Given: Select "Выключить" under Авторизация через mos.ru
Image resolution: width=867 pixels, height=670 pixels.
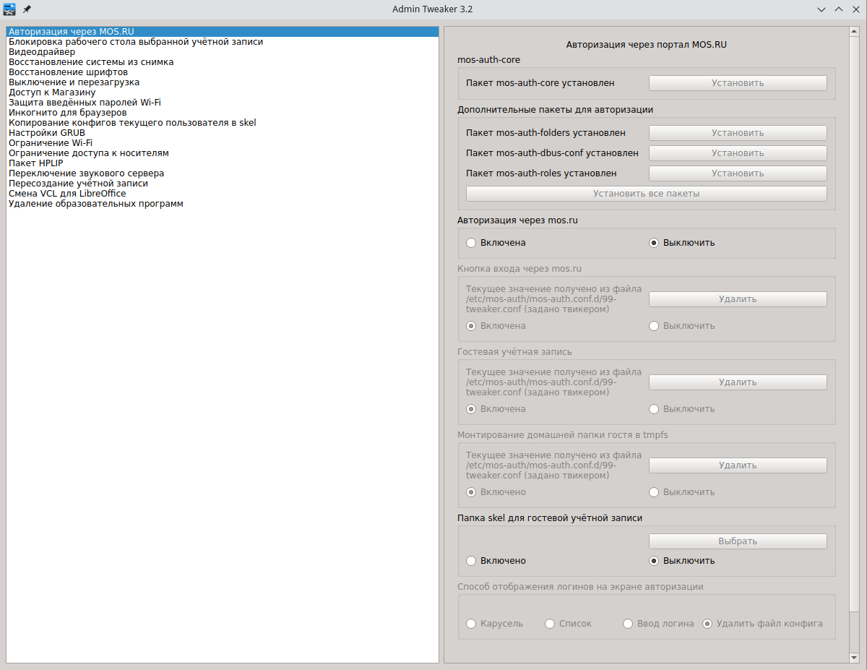Looking at the screenshot, I should 654,243.
